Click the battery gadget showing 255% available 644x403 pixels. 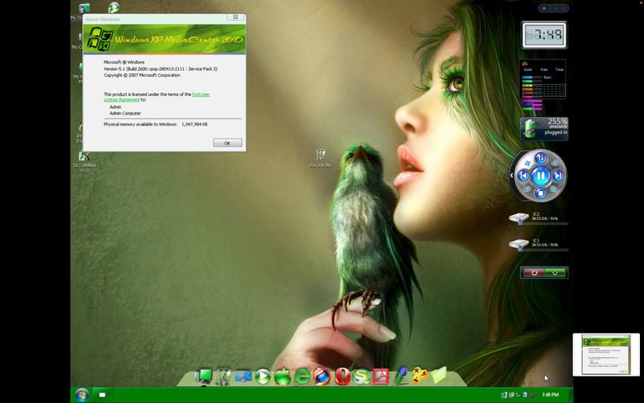pyautogui.click(x=544, y=129)
